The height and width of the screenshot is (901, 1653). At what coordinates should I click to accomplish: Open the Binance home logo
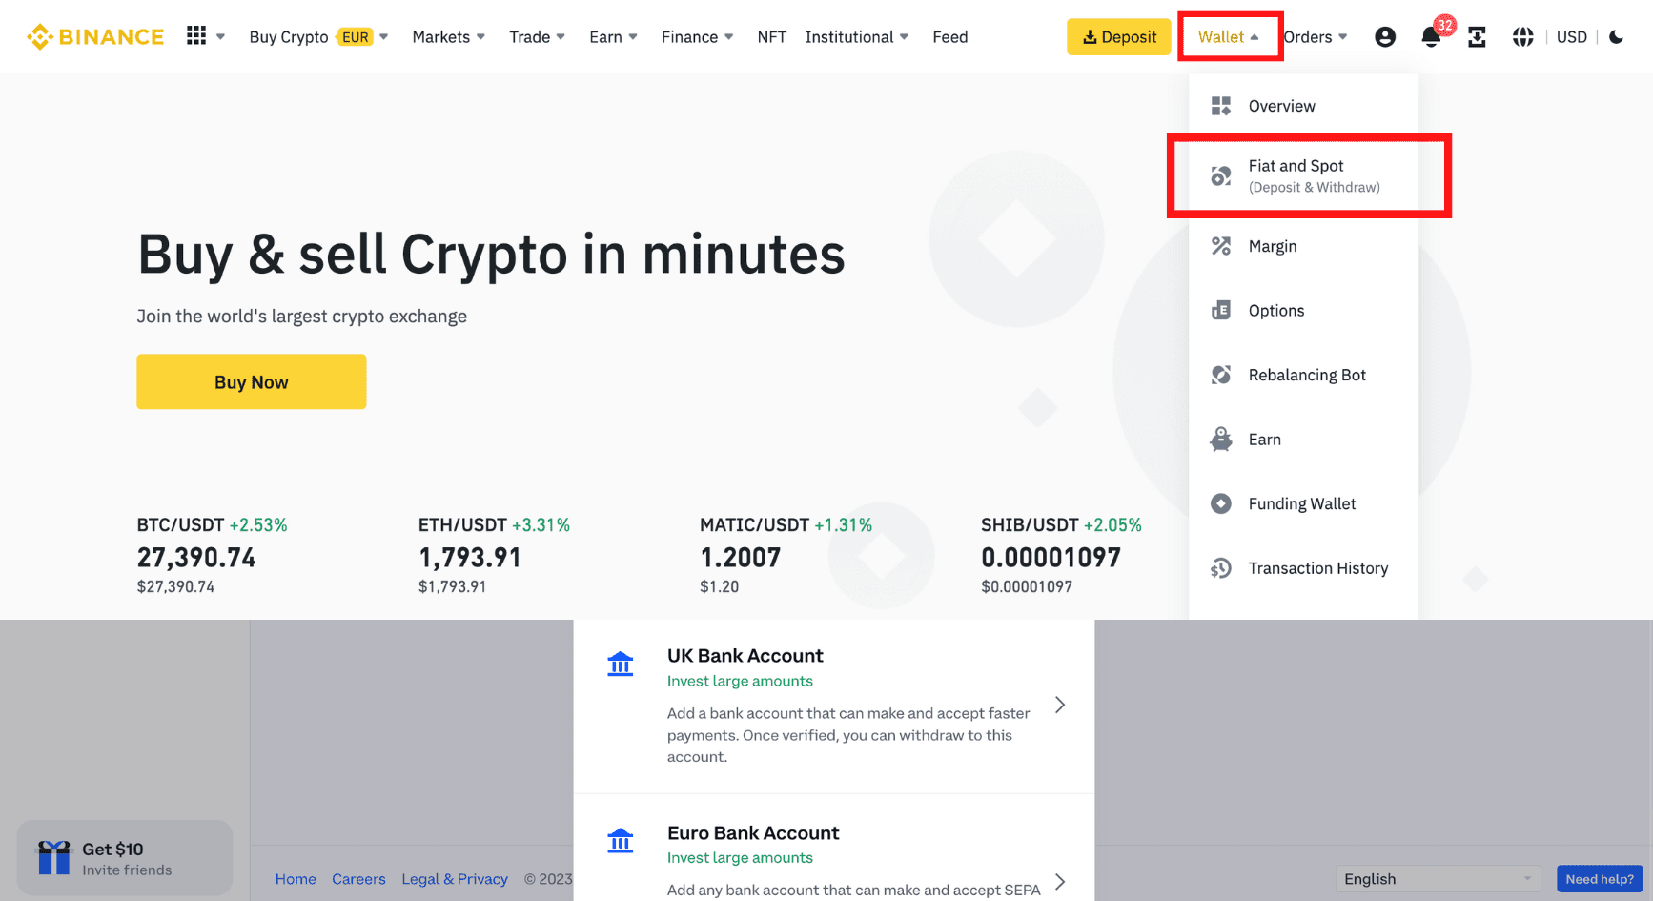[94, 36]
